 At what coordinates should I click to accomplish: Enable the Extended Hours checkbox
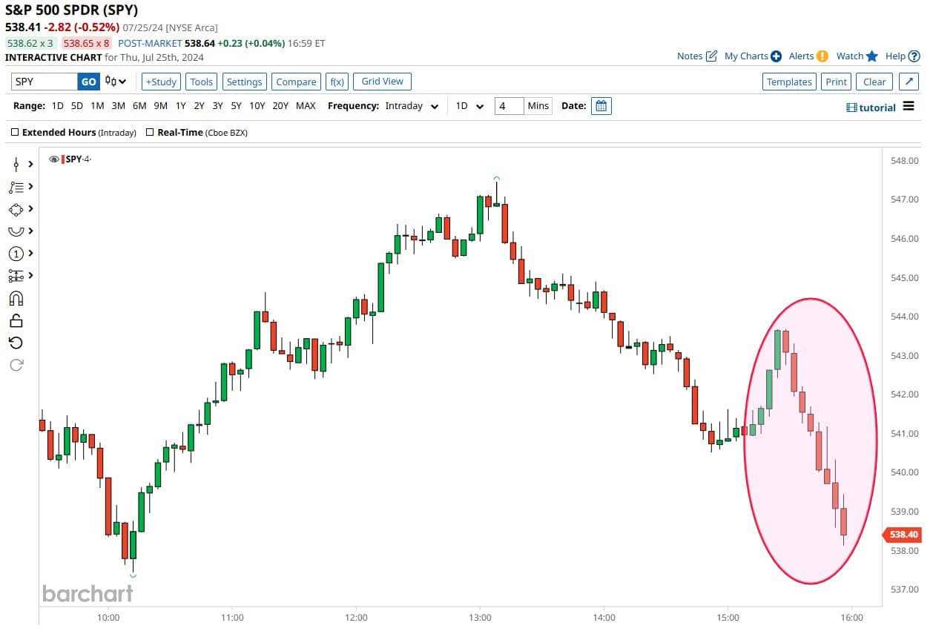(15, 133)
